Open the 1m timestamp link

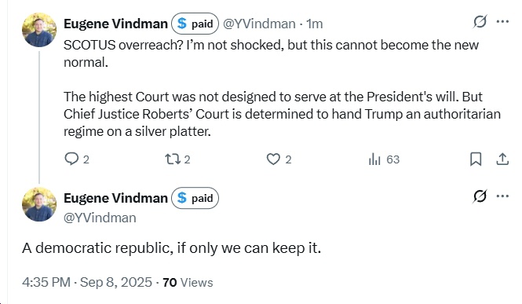[x=314, y=24]
